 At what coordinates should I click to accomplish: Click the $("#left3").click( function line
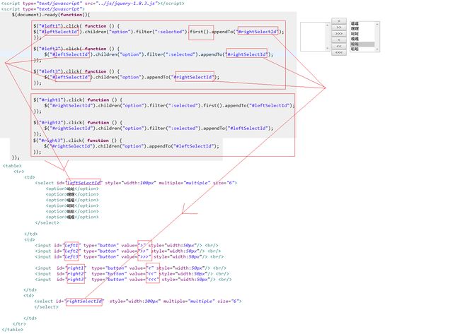tap(76, 71)
